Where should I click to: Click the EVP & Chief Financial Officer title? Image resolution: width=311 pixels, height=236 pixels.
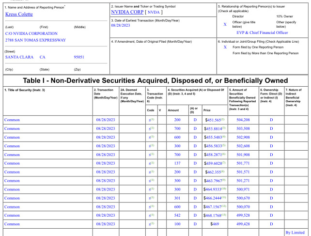click(262, 32)
